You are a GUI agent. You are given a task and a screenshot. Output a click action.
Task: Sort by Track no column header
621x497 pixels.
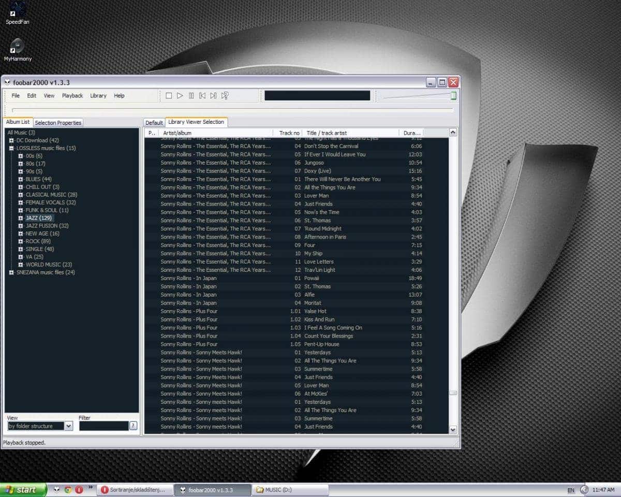click(289, 133)
